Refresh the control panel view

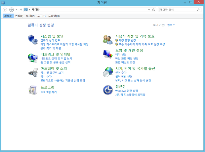154,10
